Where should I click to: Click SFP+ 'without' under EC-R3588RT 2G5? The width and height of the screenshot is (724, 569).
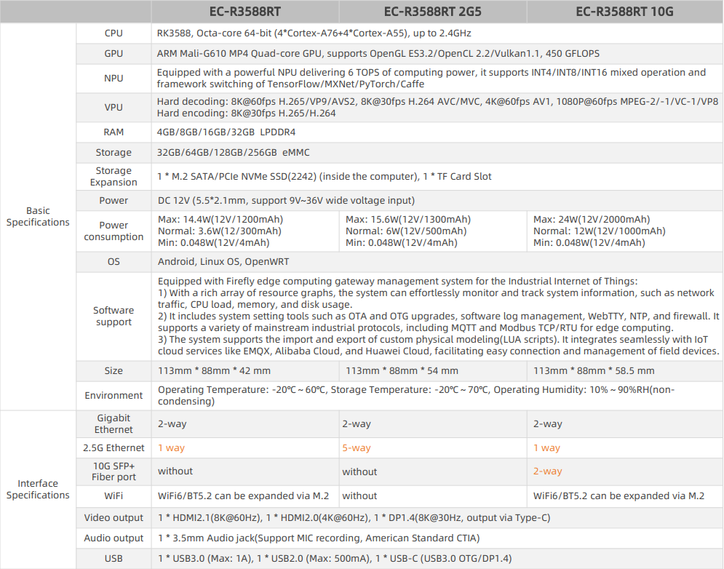point(359,472)
